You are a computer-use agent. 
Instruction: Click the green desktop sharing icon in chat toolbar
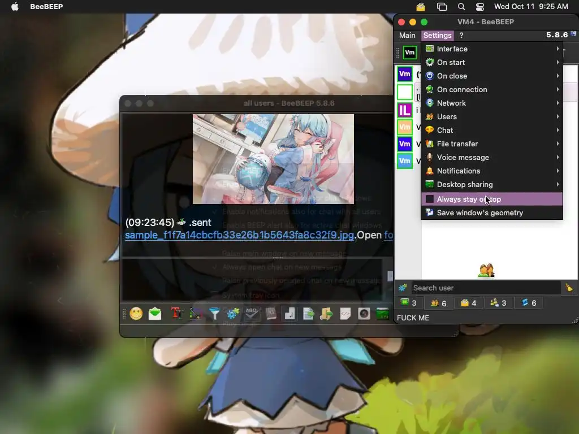click(382, 314)
